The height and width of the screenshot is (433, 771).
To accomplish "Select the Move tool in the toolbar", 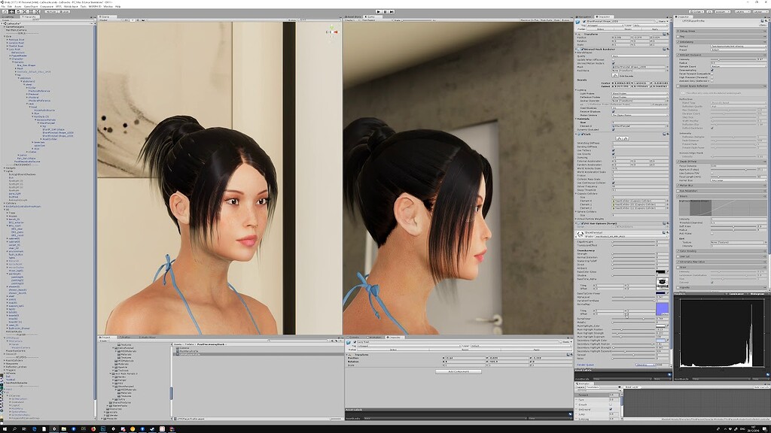I will tap(11, 12).
